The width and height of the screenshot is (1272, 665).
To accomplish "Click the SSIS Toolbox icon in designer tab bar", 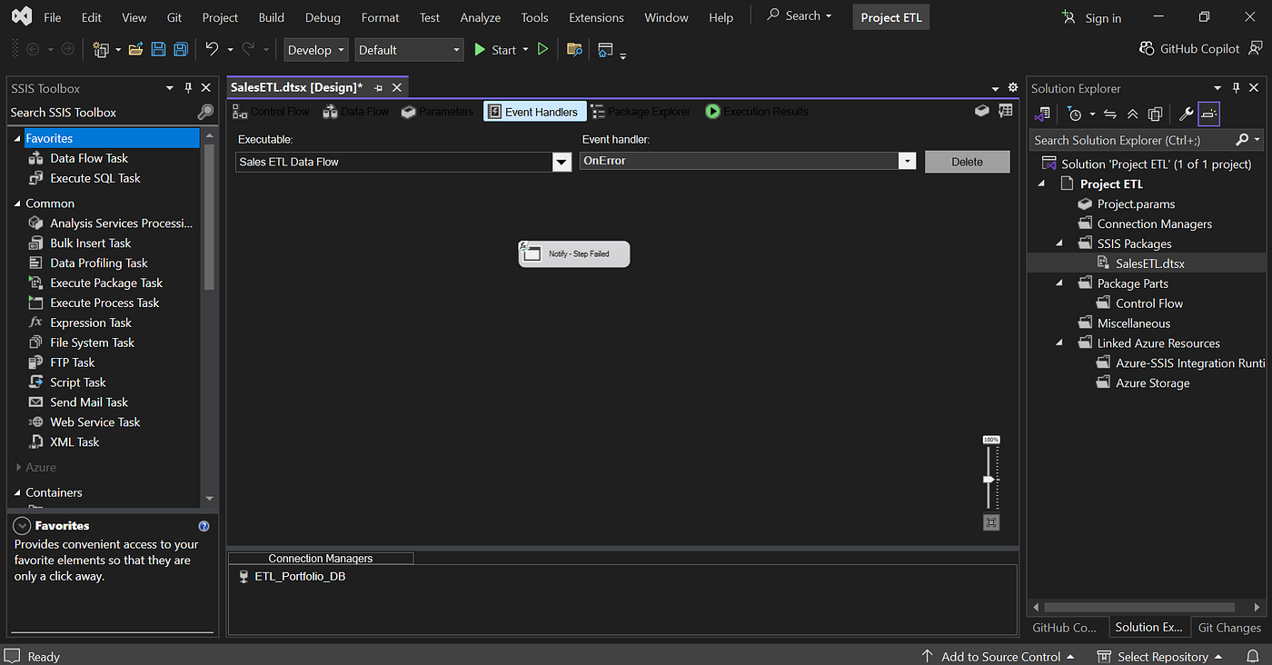I will [1005, 111].
